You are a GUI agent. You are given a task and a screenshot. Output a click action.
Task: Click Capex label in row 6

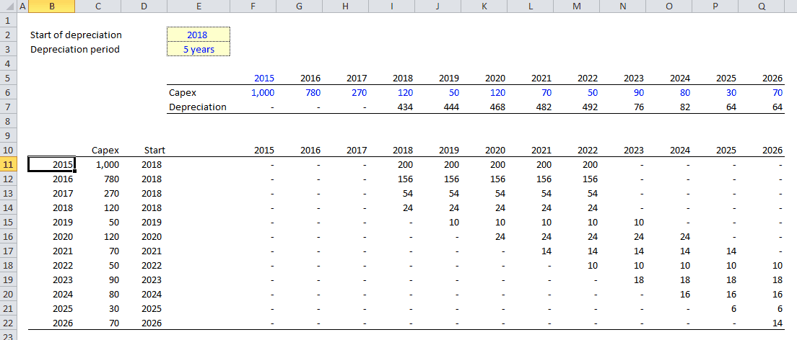click(x=183, y=93)
